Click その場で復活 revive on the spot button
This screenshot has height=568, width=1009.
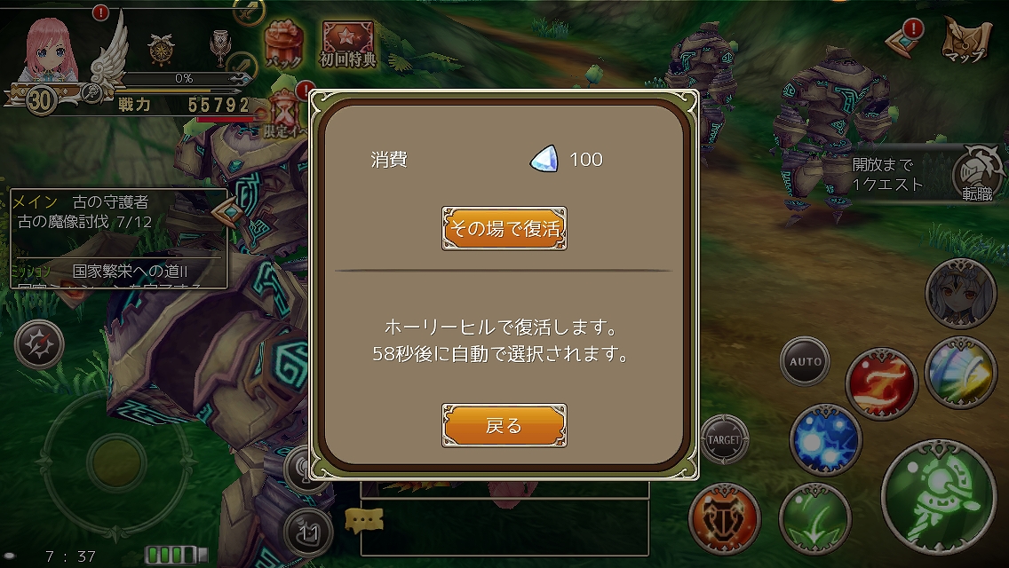504,228
